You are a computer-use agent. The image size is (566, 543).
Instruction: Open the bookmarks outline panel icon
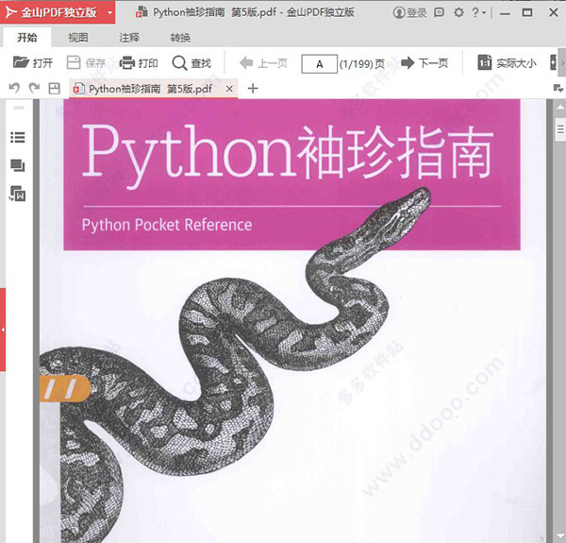coord(18,137)
